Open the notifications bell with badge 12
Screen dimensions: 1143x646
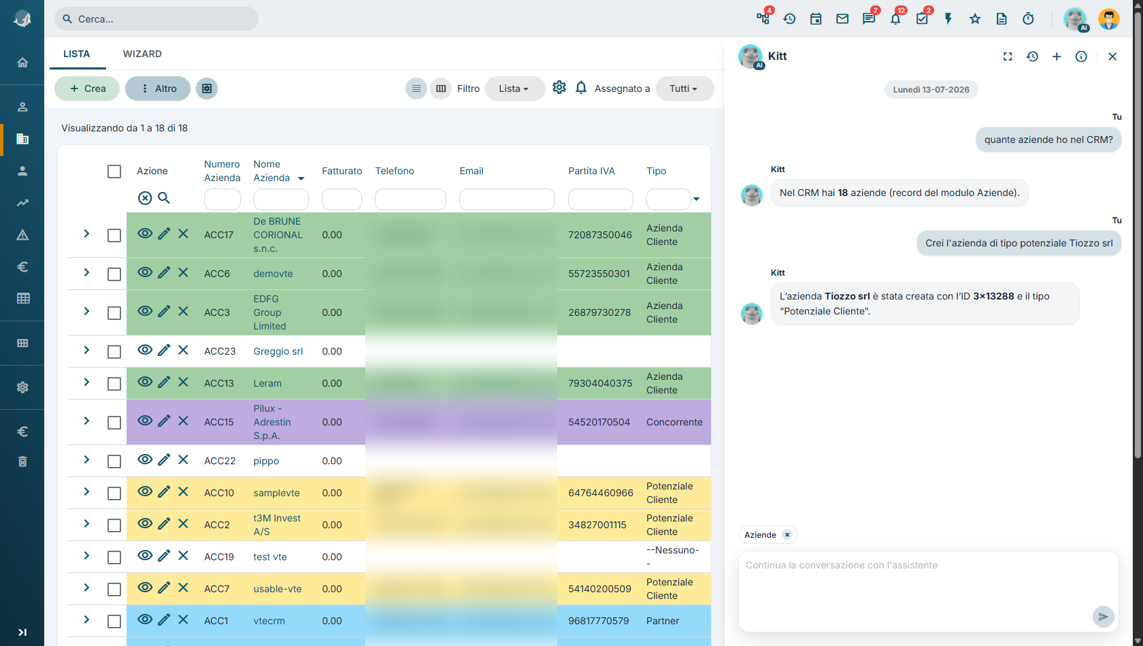(895, 19)
